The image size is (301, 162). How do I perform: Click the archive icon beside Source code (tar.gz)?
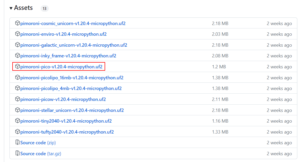click(18, 153)
